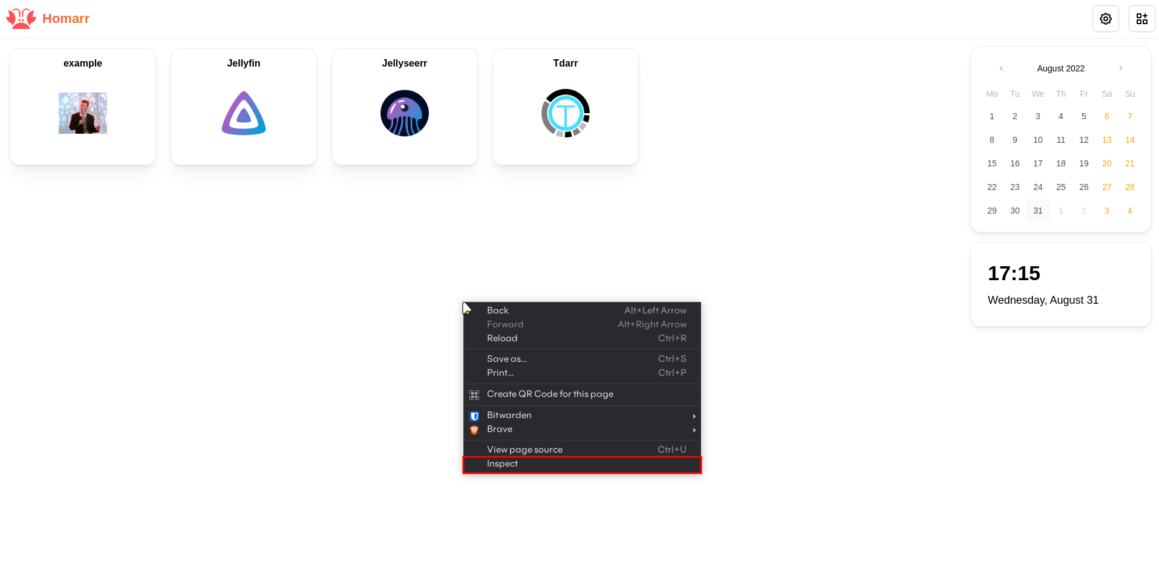Go to previous month in calendar

coord(1001,68)
